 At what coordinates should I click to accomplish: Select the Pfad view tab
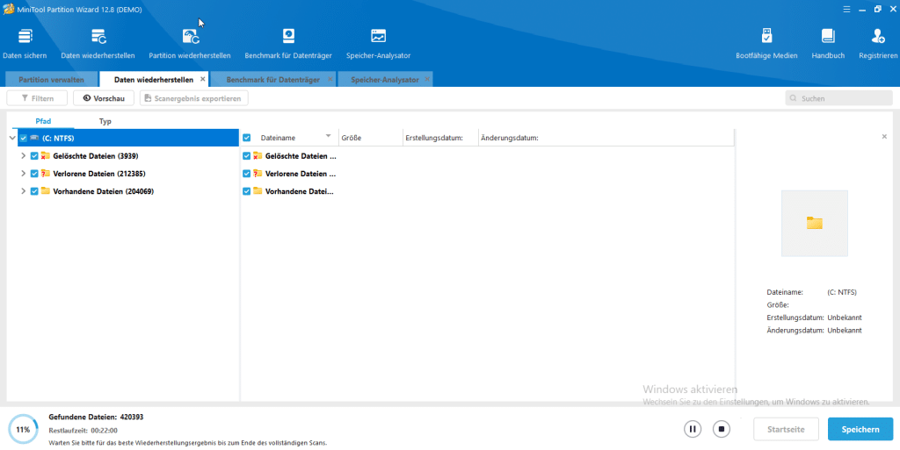click(x=43, y=121)
